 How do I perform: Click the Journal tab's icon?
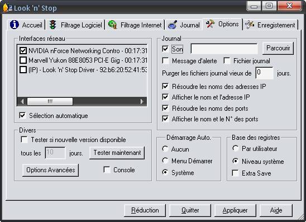click(x=173, y=25)
